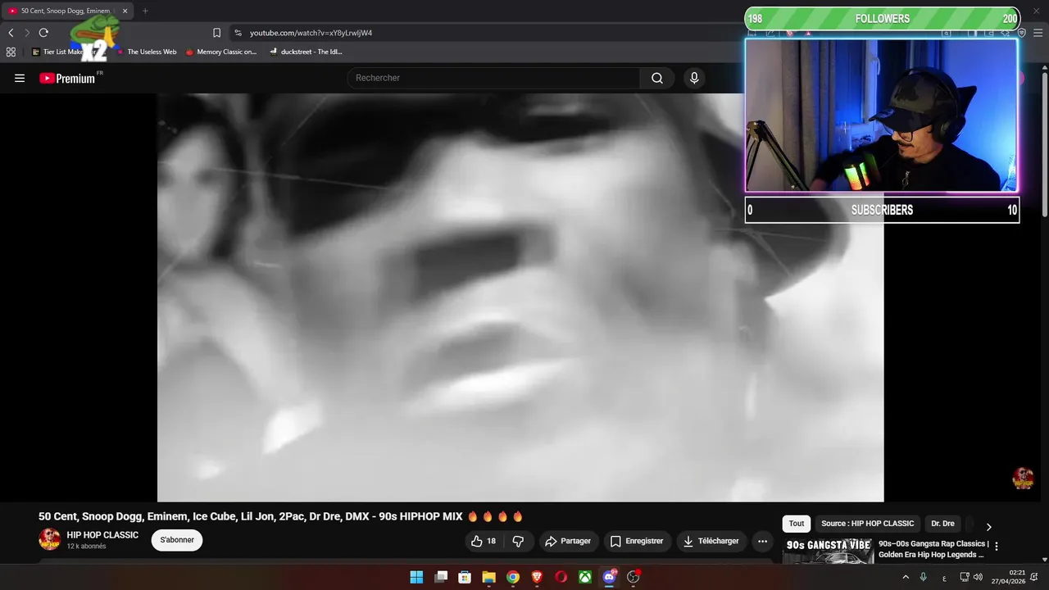Screen dimensions: 1049x590
Task: Open The Useless Web bookmark
Action: pos(146,52)
